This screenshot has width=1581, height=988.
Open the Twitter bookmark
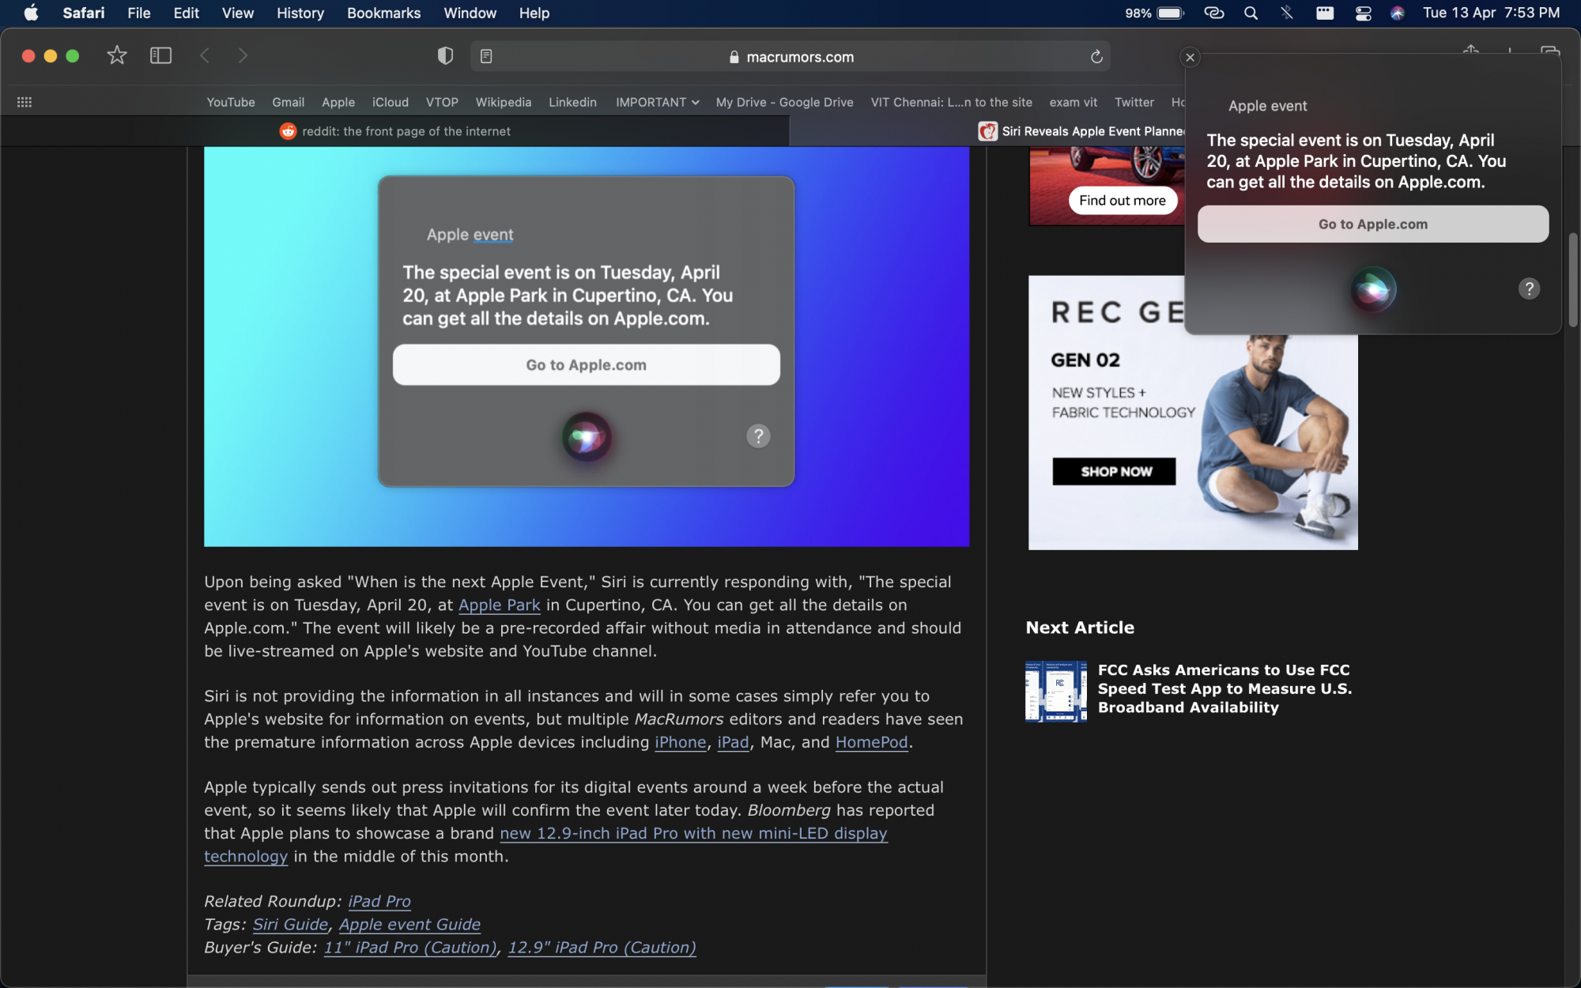[x=1134, y=102]
